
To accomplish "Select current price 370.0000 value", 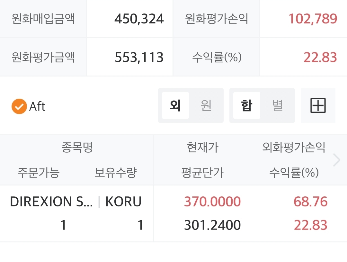I will [212, 202].
